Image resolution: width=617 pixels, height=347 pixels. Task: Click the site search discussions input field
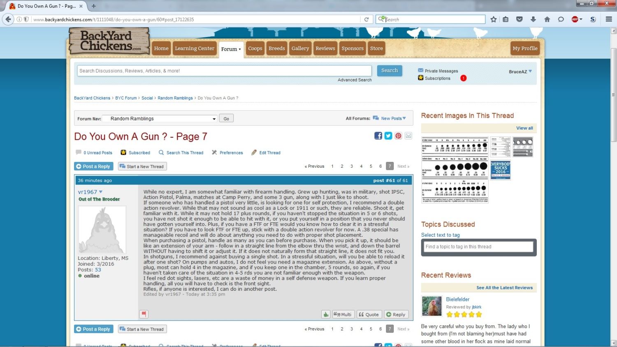224,71
